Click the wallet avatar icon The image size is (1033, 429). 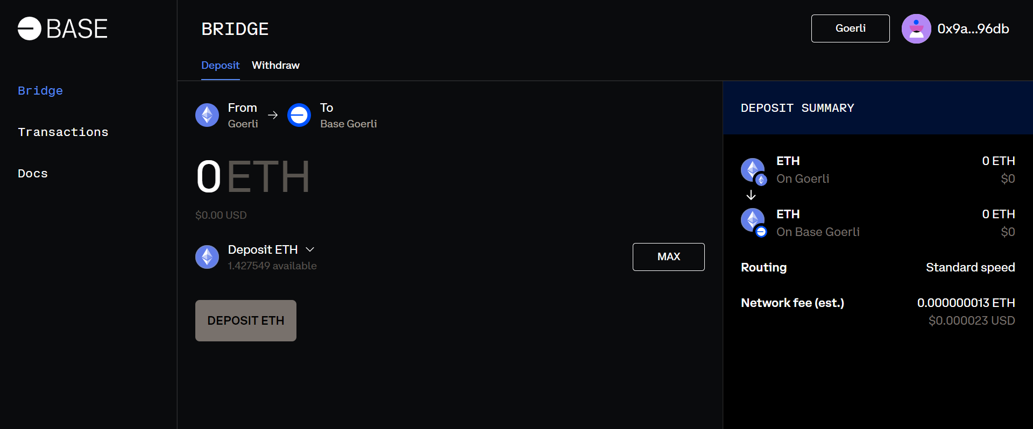[x=916, y=28]
